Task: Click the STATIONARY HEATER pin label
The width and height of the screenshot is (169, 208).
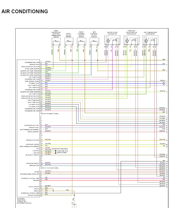Action: [33, 144]
